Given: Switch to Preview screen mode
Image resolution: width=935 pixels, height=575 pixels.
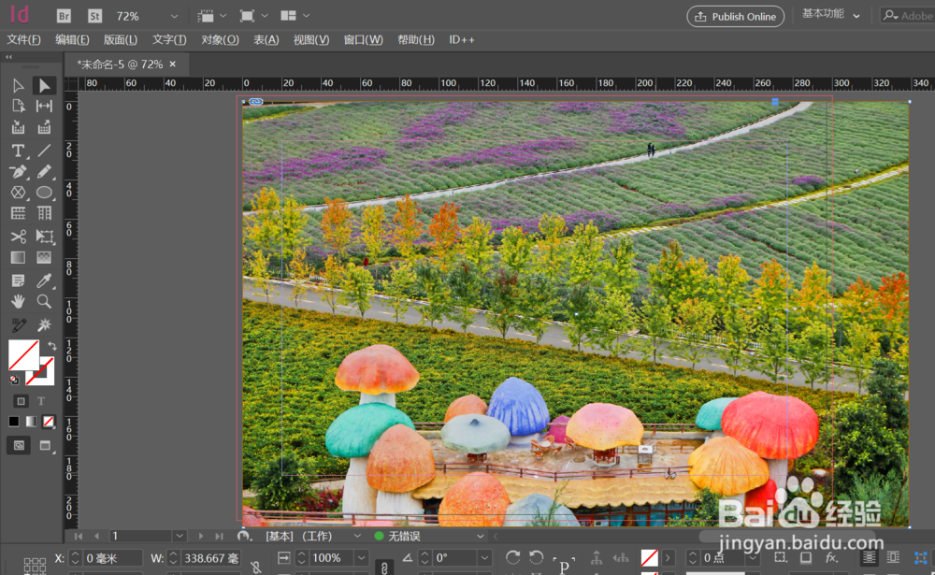Looking at the screenshot, I should tap(45, 446).
